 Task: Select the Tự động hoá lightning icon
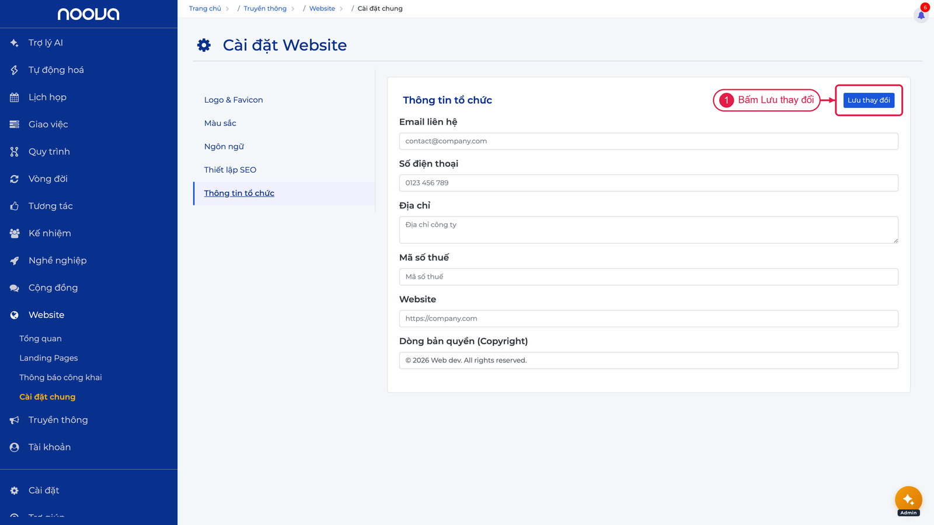click(15, 70)
